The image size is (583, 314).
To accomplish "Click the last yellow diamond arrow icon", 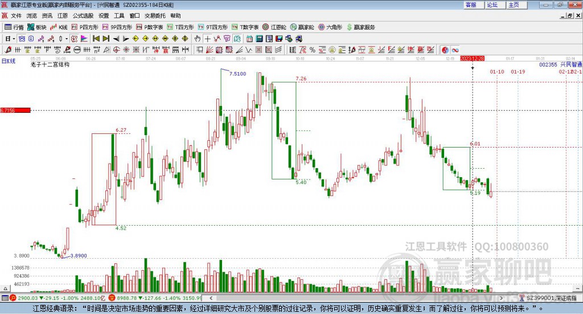I will [x=185, y=39].
